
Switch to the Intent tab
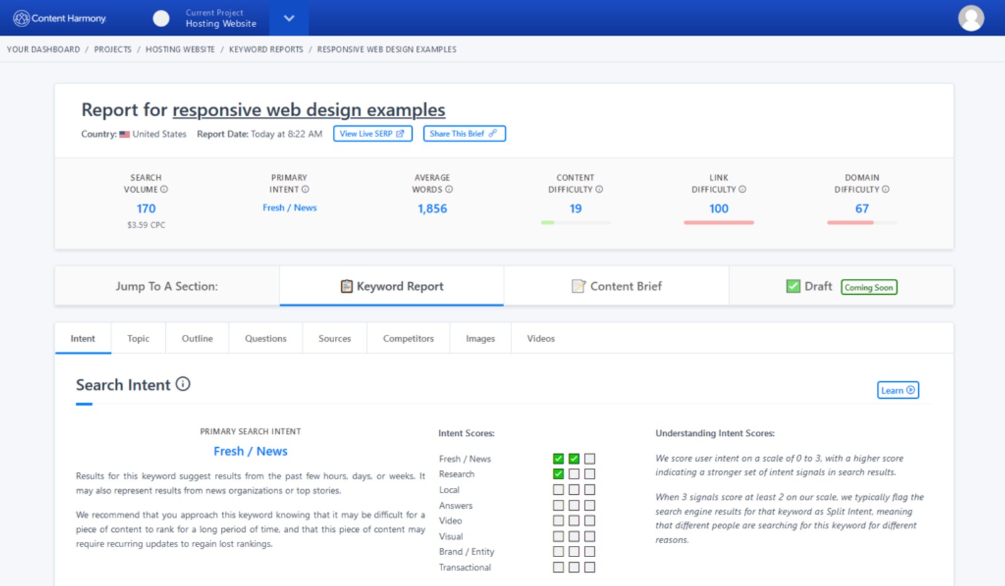(83, 339)
